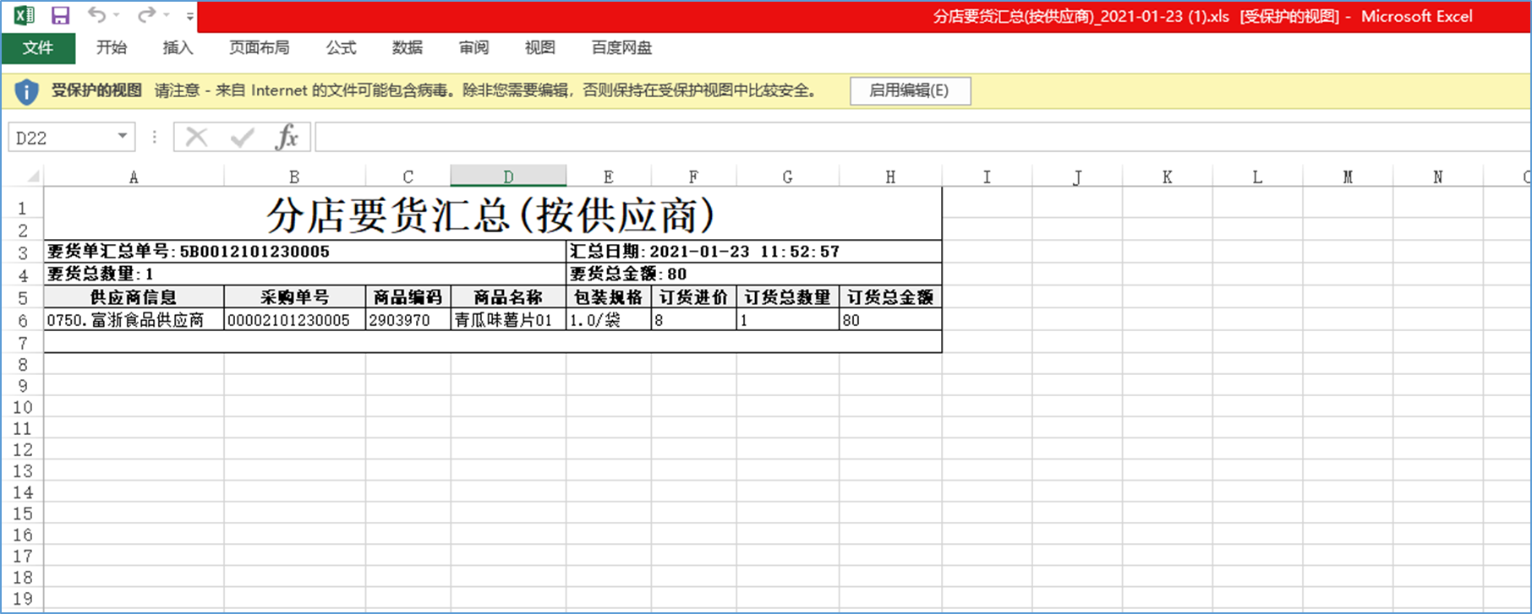Viewport: 1532px width, 614px height.
Task: Click the Insert Function fx icon
Action: 287,137
